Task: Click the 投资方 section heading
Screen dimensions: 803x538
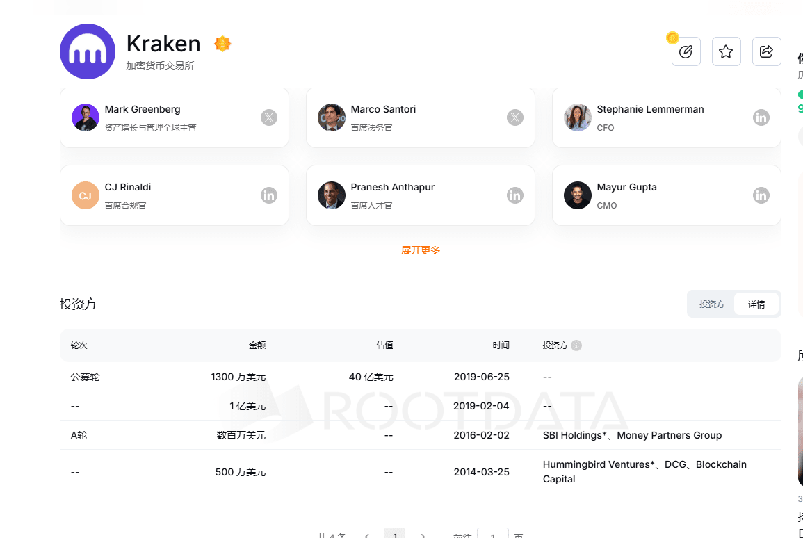Action: (x=78, y=304)
